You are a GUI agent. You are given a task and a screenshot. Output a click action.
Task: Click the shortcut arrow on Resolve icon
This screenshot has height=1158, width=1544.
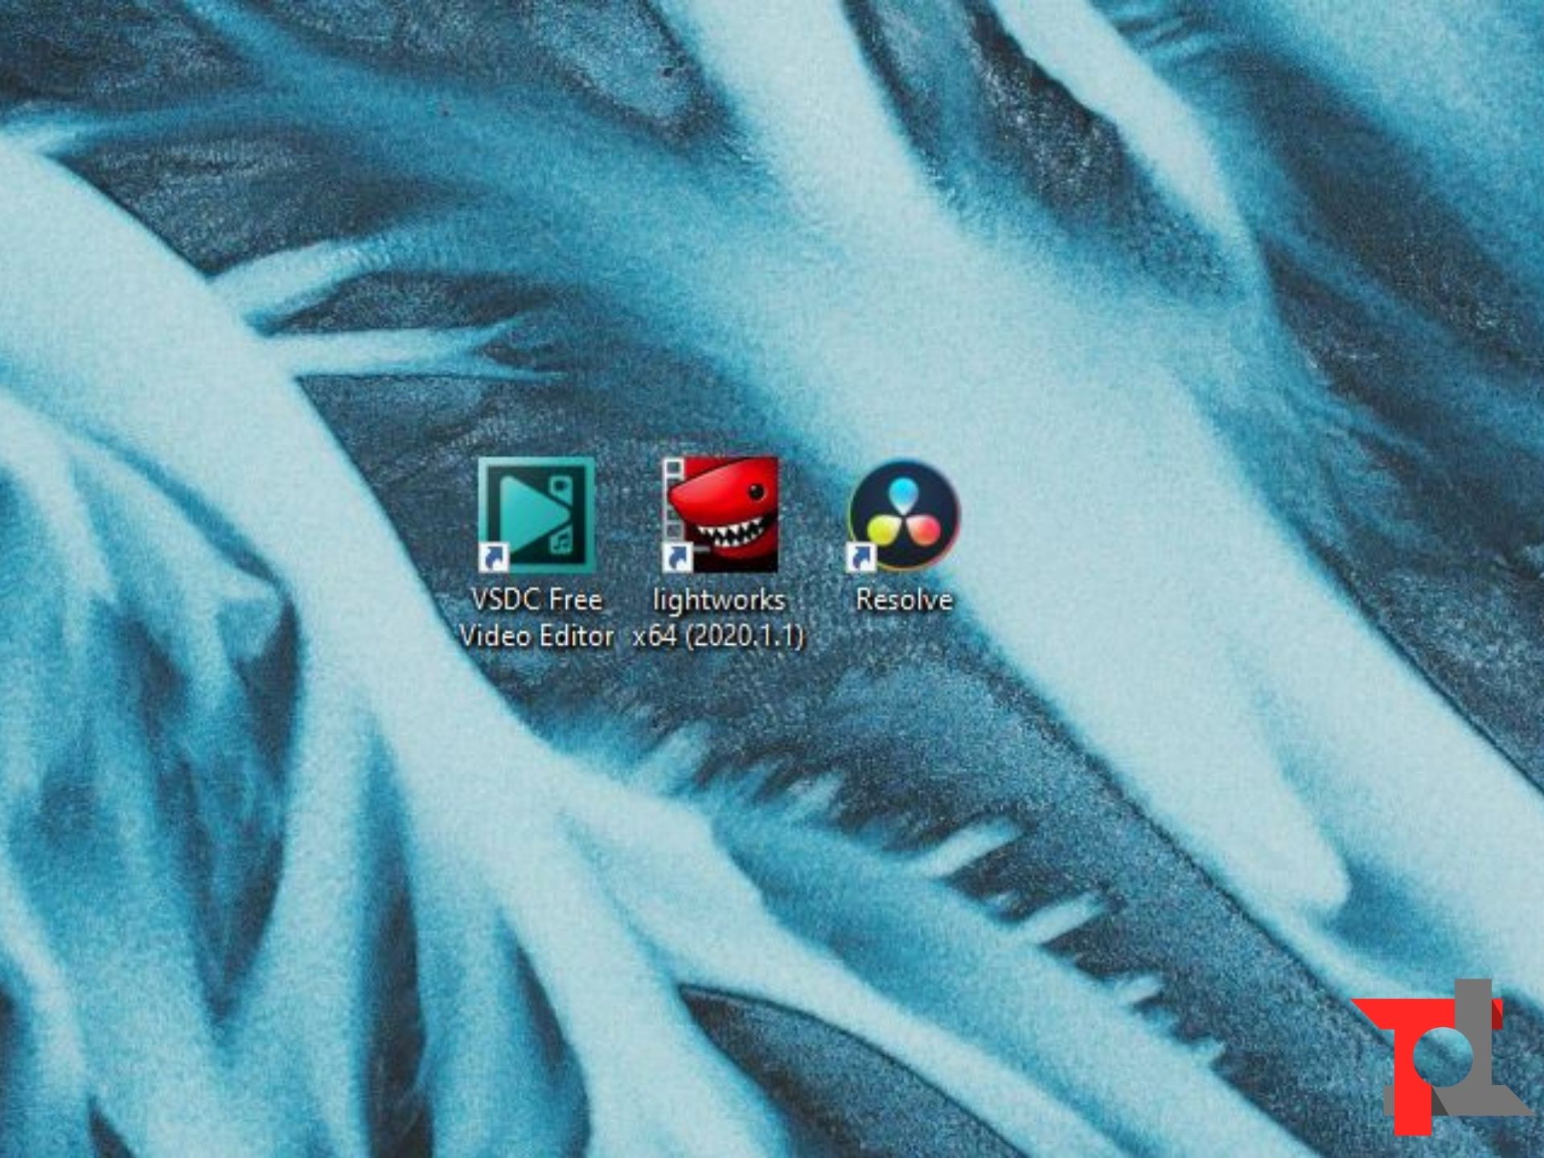pyautogui.click(x=862, y=556)
